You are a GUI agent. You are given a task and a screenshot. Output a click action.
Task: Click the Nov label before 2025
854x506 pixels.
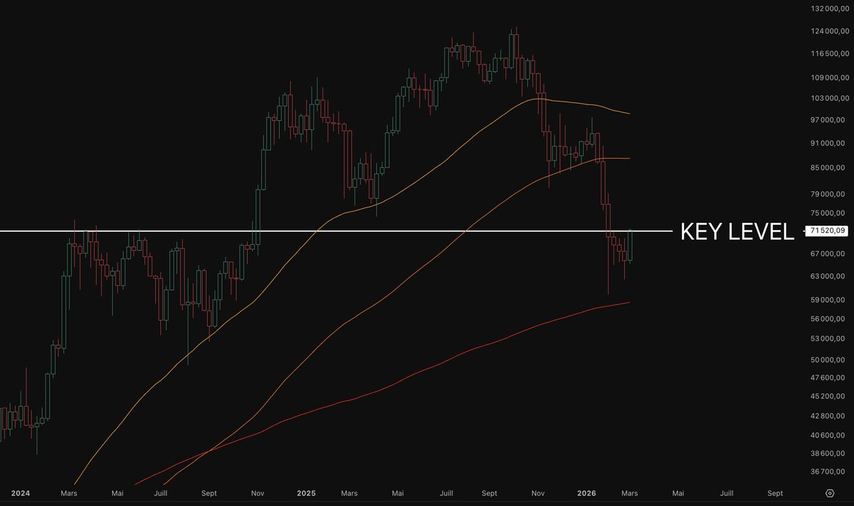(x=258, y=493)
